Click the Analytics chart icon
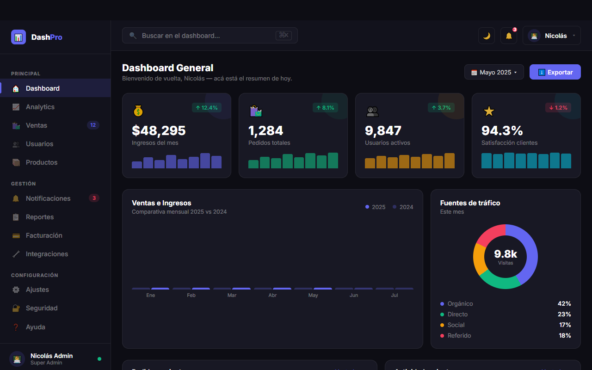The image size is (592, 370). coord(16,107)
